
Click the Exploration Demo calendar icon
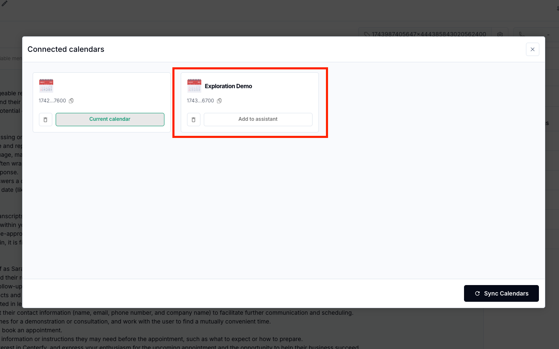194,86
